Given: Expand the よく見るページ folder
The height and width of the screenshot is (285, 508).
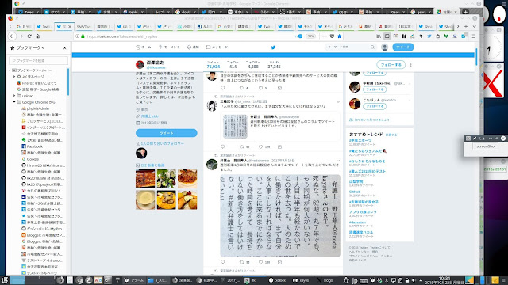Looking at the screenshot, I should [x=14, y=77].
